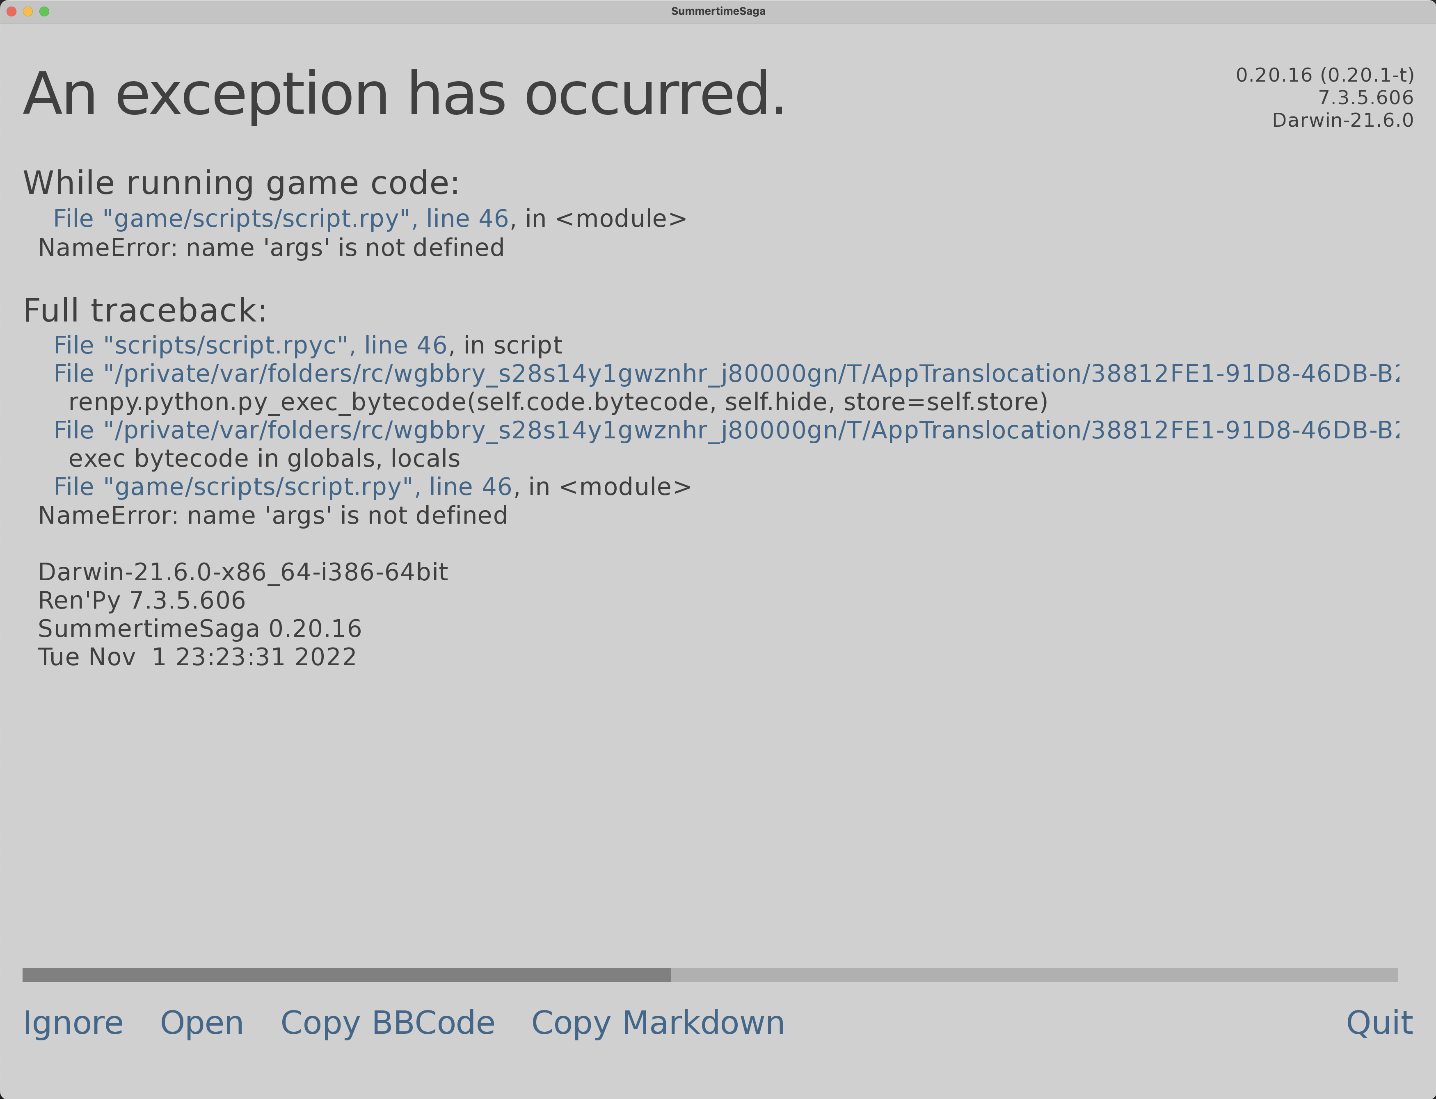Image resolution: width=1436 pixels, height=1099 pixels.
Task: Click /private/var link above py_exec_bytecode line
Action: coord(725,374)
